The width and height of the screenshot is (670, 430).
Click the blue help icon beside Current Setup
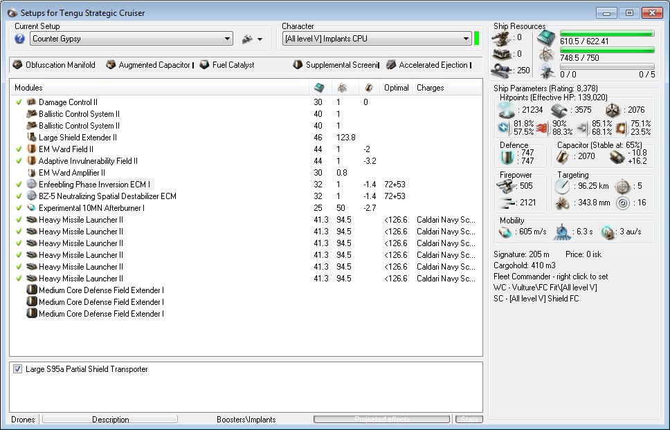(x=19, y=39)
